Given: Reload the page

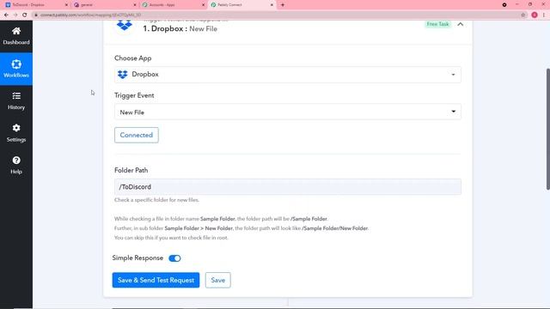Looking at the screenshot, I should tap(25, 15).
